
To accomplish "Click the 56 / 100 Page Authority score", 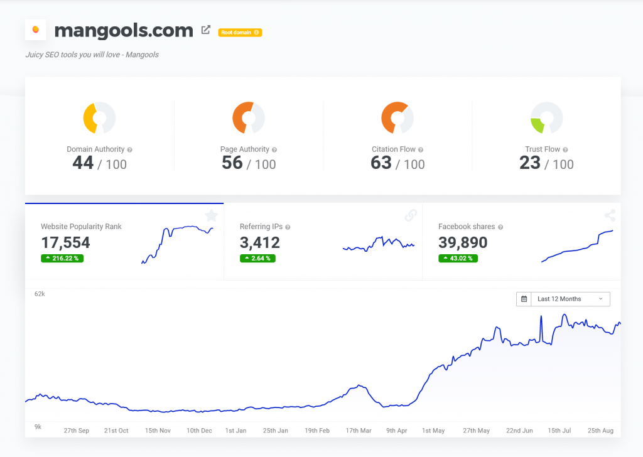I will [x=249, y=163].
